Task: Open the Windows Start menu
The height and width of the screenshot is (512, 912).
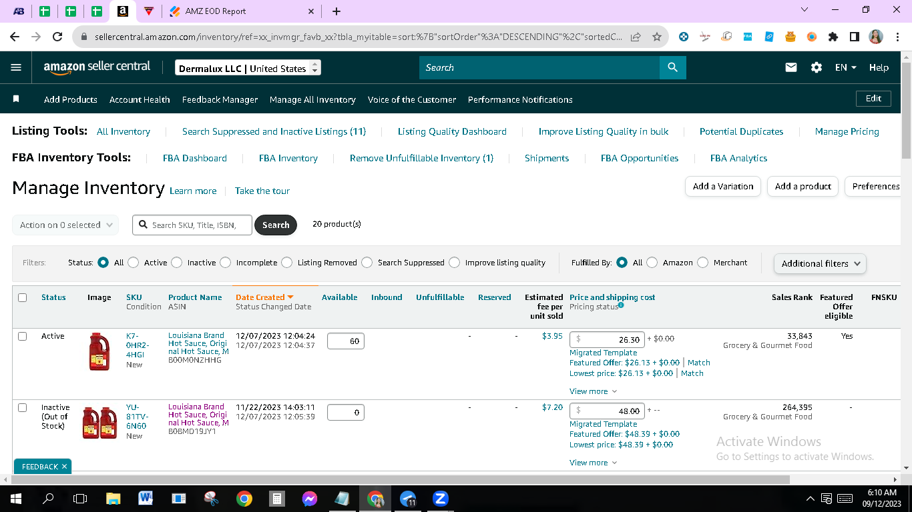Action: pyautogui.click(x=16, y=499)
